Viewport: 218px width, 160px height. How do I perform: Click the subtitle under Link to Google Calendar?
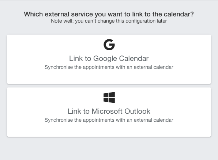click(x=109, y=67)
